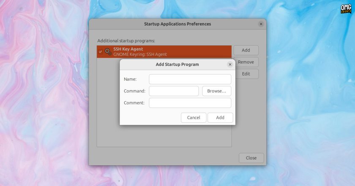Click the Startup Applications Preferences title bar
The height and width of the screenshot is (186, 355).
point(177,24)
